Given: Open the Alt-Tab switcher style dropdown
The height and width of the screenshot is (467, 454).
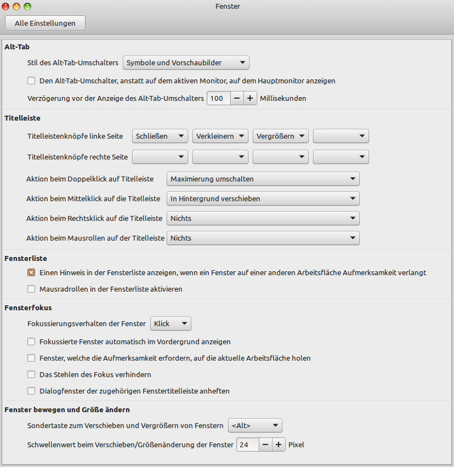Looking at the screenshot, I should click(186, 62).
